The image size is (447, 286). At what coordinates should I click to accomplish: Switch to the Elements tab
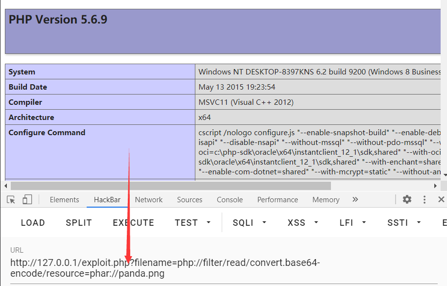tap(65, 200)
